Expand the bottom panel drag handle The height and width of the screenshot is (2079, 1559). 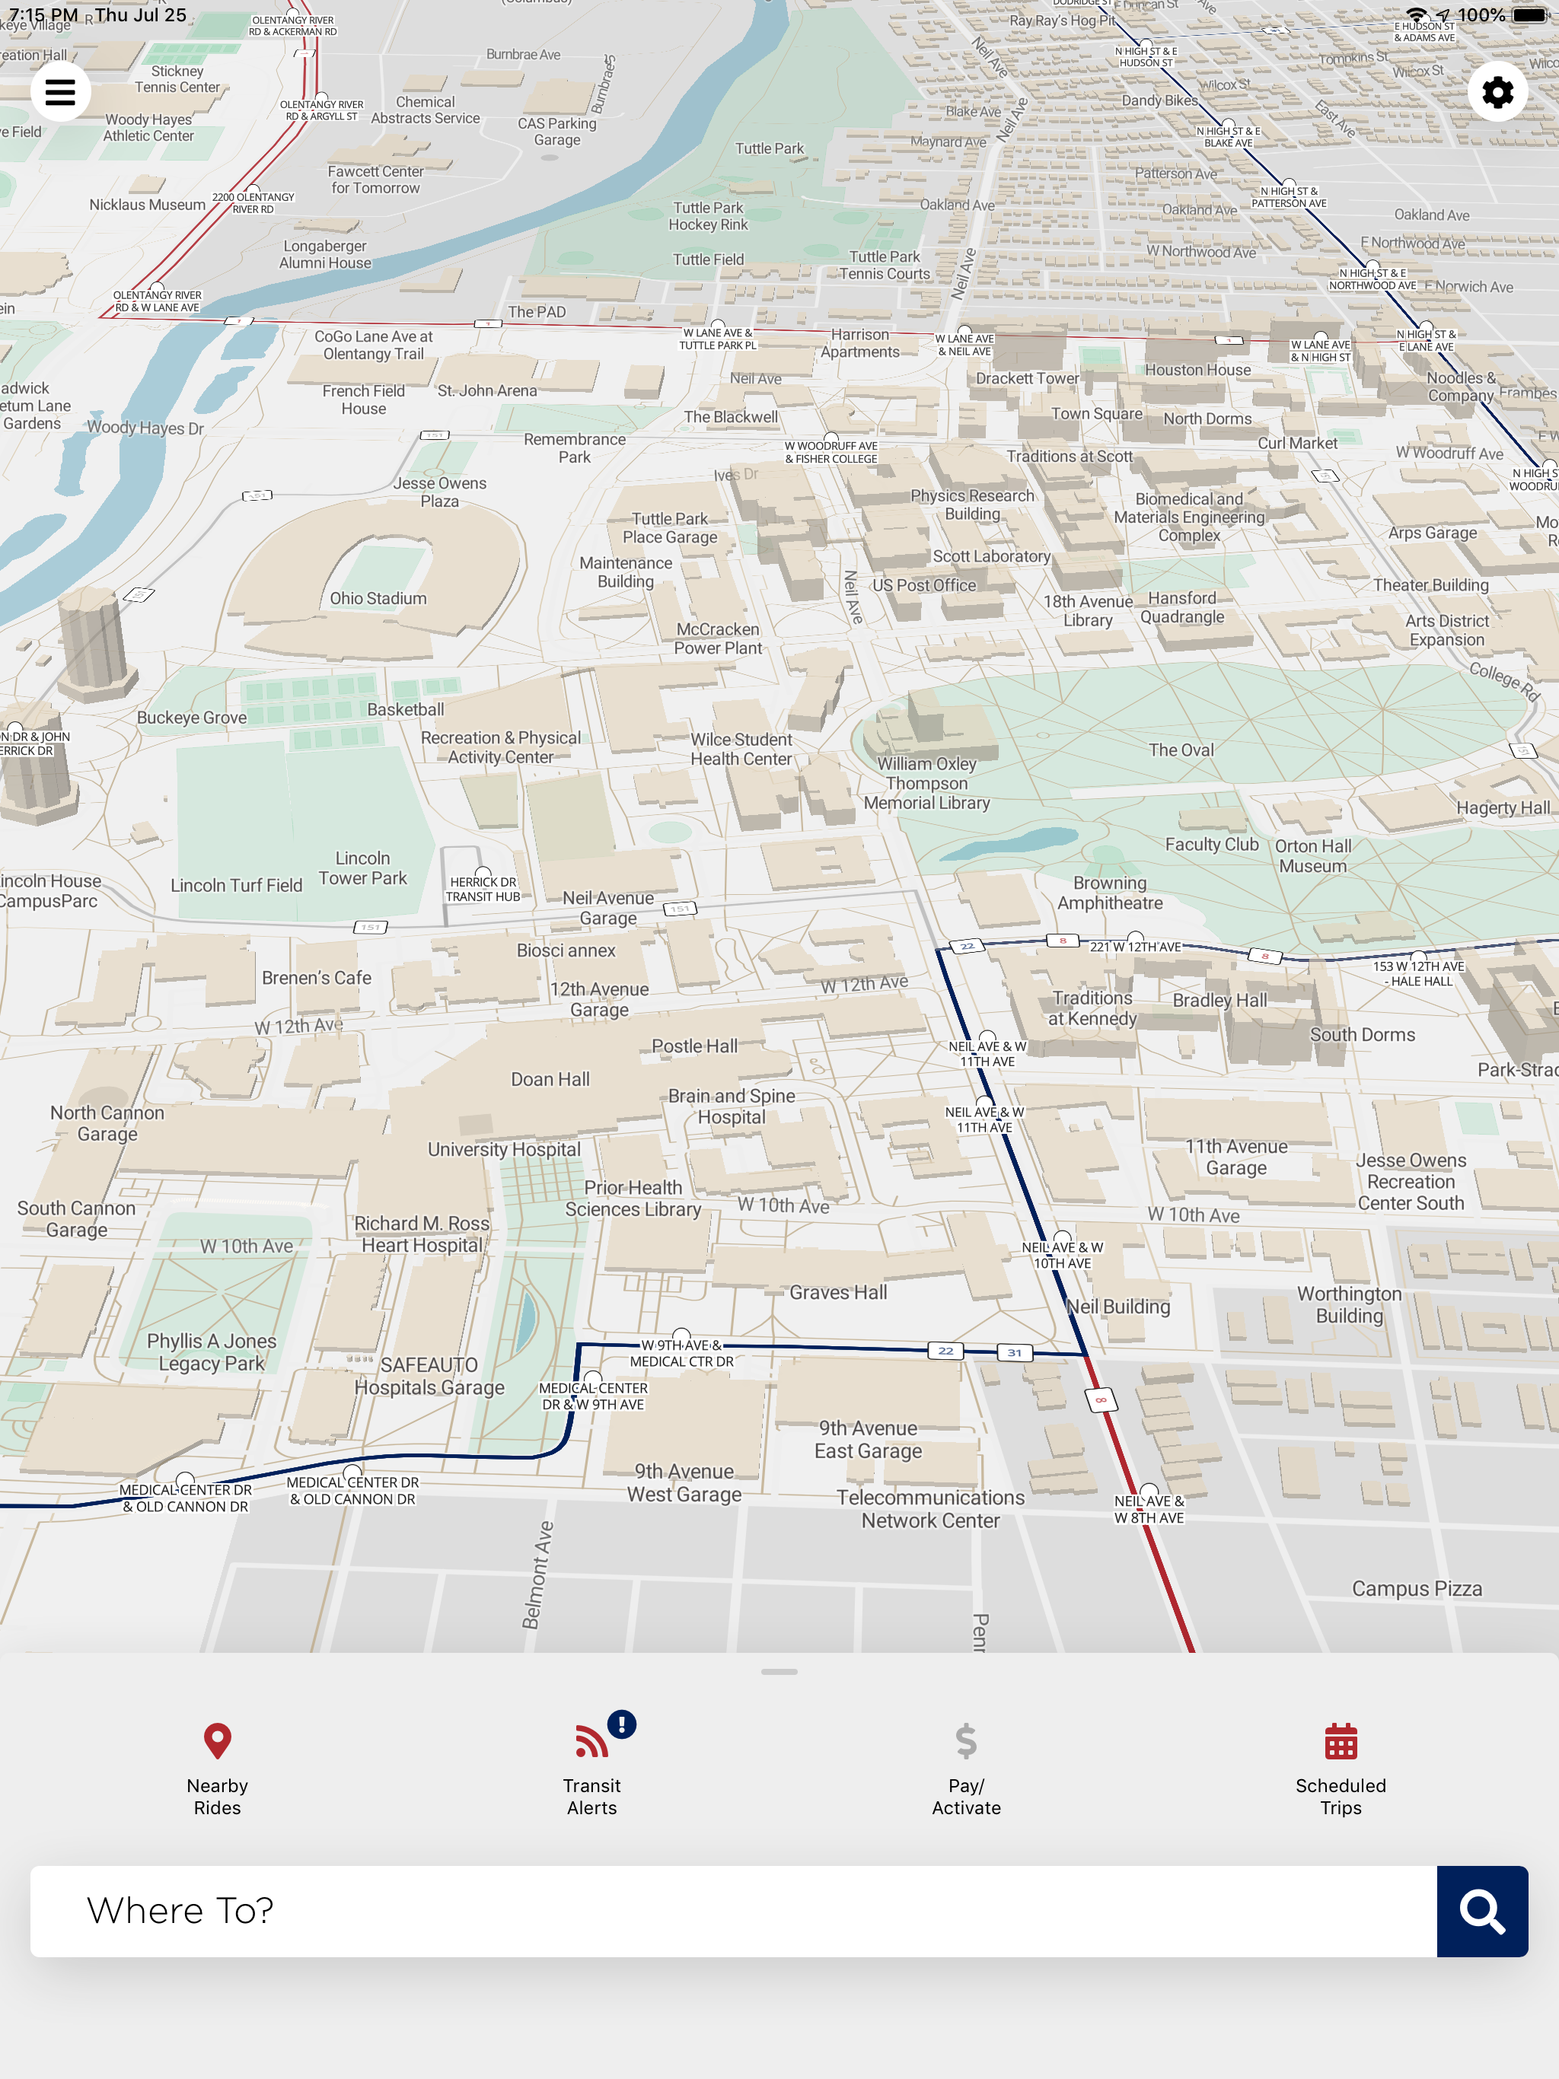tap(779, 1672)
